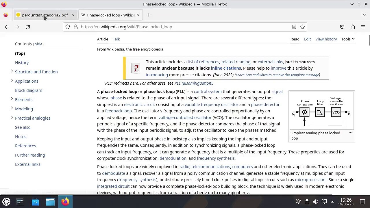
Task: Enlarge the phase locked loop diagram icon
Action: (x=351, y=132)
